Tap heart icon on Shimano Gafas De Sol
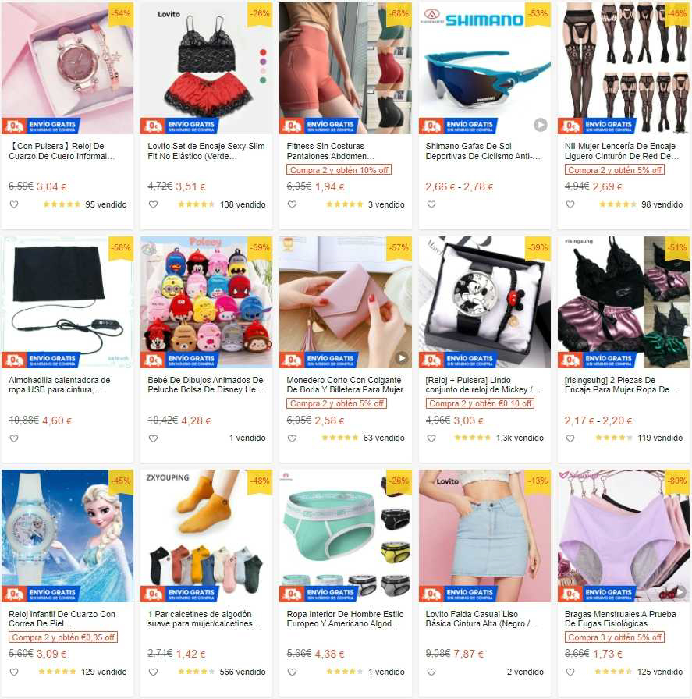Screen dimensions: 692x699 click(x=431, y=204)
